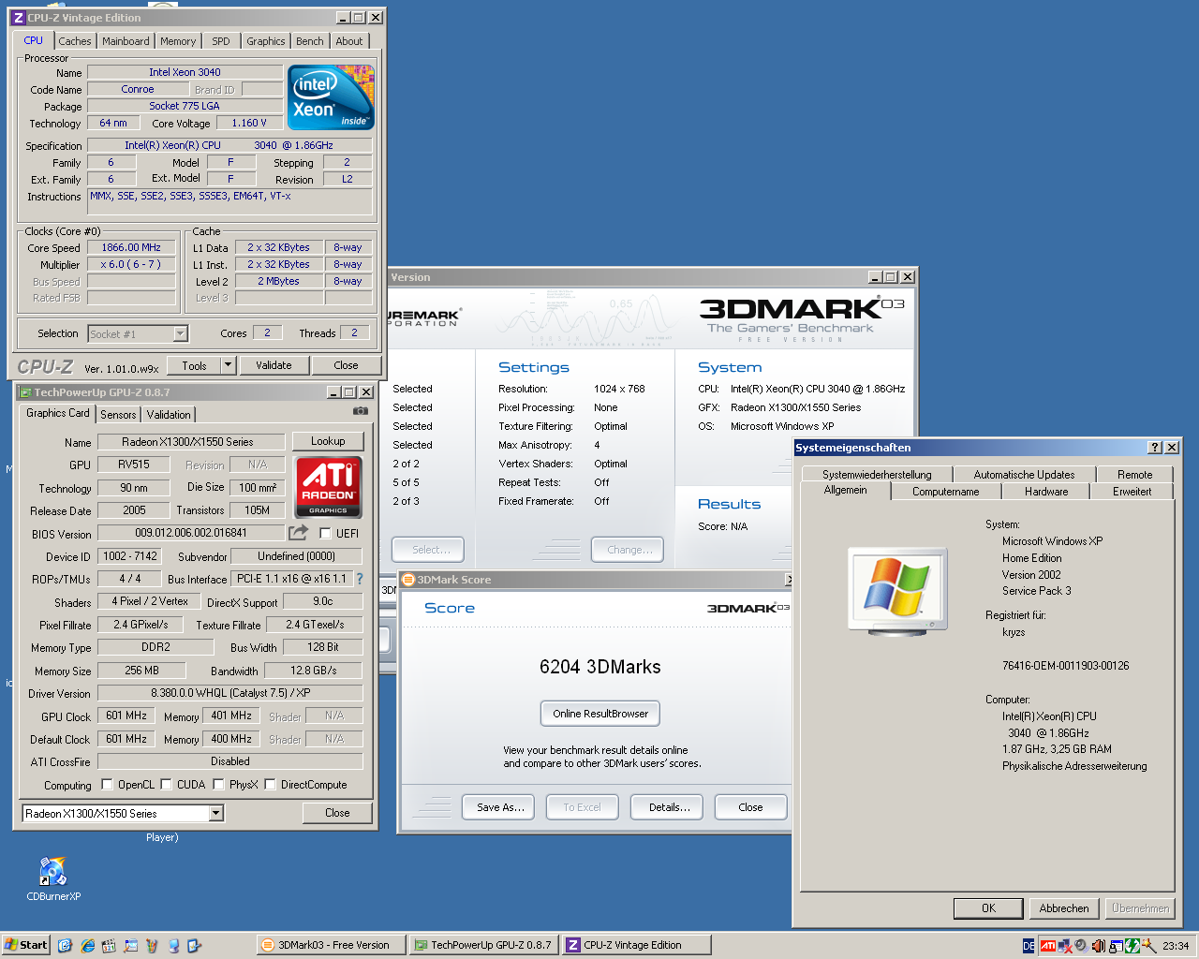
Task: Open the Memory tab in CPU-Z
Action: 178,41
